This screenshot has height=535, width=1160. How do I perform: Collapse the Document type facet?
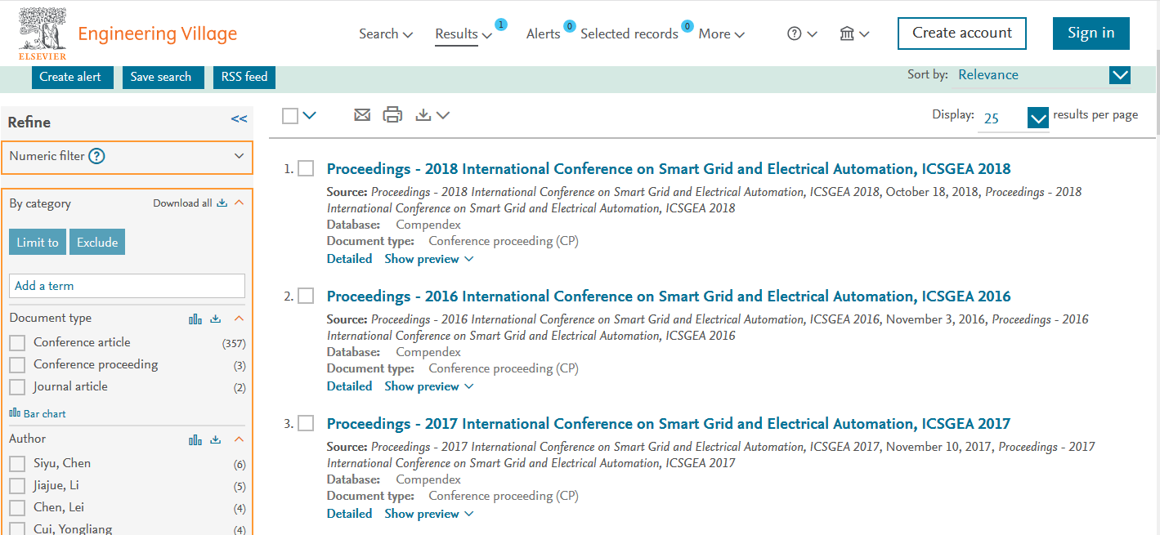click(x=239, y=319)
